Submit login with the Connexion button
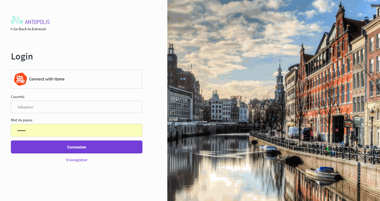The height and width of the screenshot is (201, 380). tap(77, 147)
